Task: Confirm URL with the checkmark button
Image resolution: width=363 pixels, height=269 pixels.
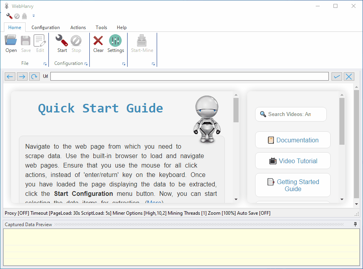Action: 337,77
